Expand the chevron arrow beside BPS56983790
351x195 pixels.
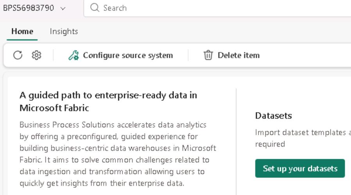[x=63, y=8]
